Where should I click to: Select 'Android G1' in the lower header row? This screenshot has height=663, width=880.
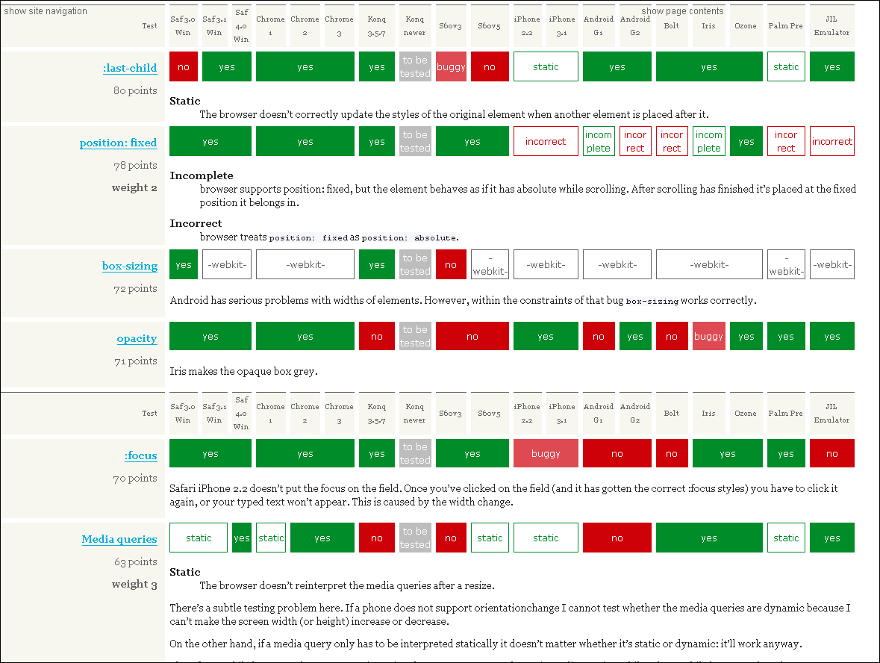pyautogui.click(x=599, y=413)
